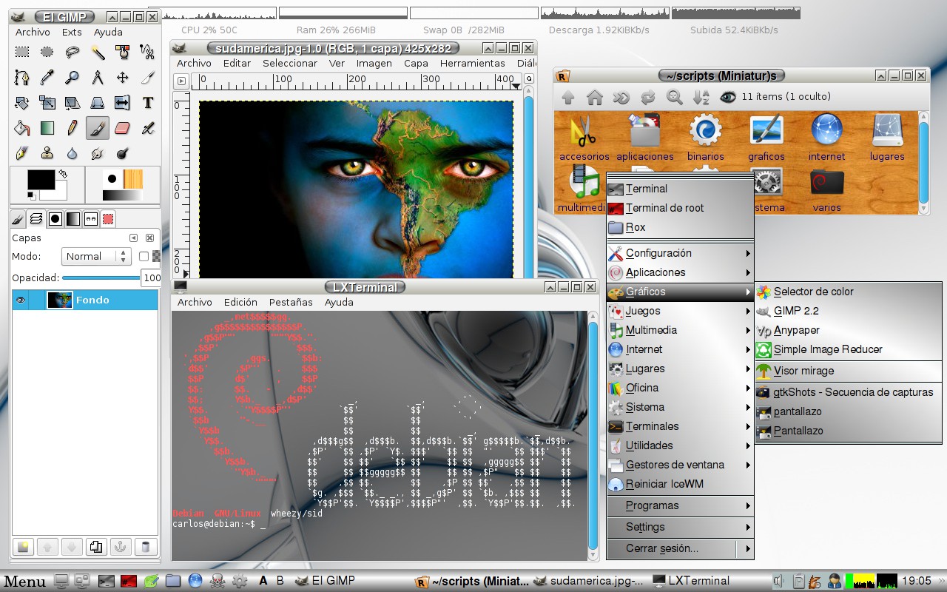
Task: Select the Eraser tool
Action: pyautogui.click(x=123, y=127)
